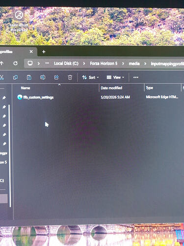Open See more options ellipsis in toolbar
The width and height of the screenshot is (184, 246).
click(x=136, y=77)
